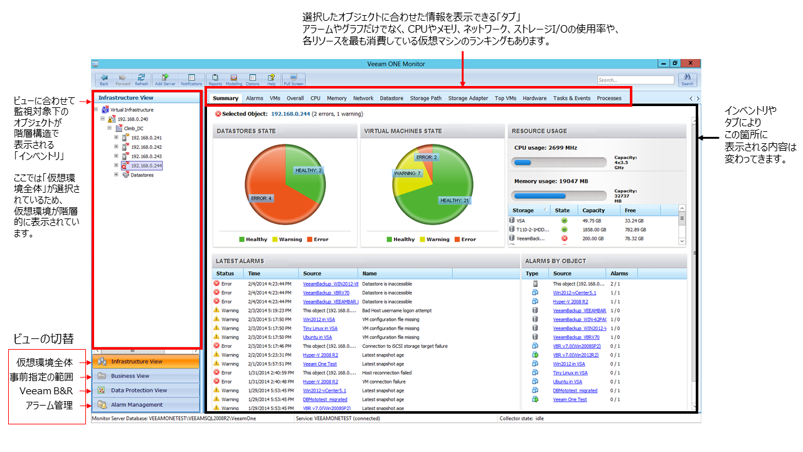The height and width of the screenshot is (452, 803).
Task: Expand host 192.168.0.242 in tree
Action: point(116,147)
